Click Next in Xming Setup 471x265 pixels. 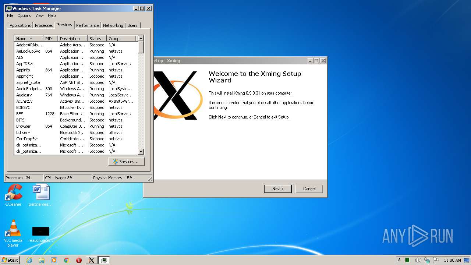point(278,189)
